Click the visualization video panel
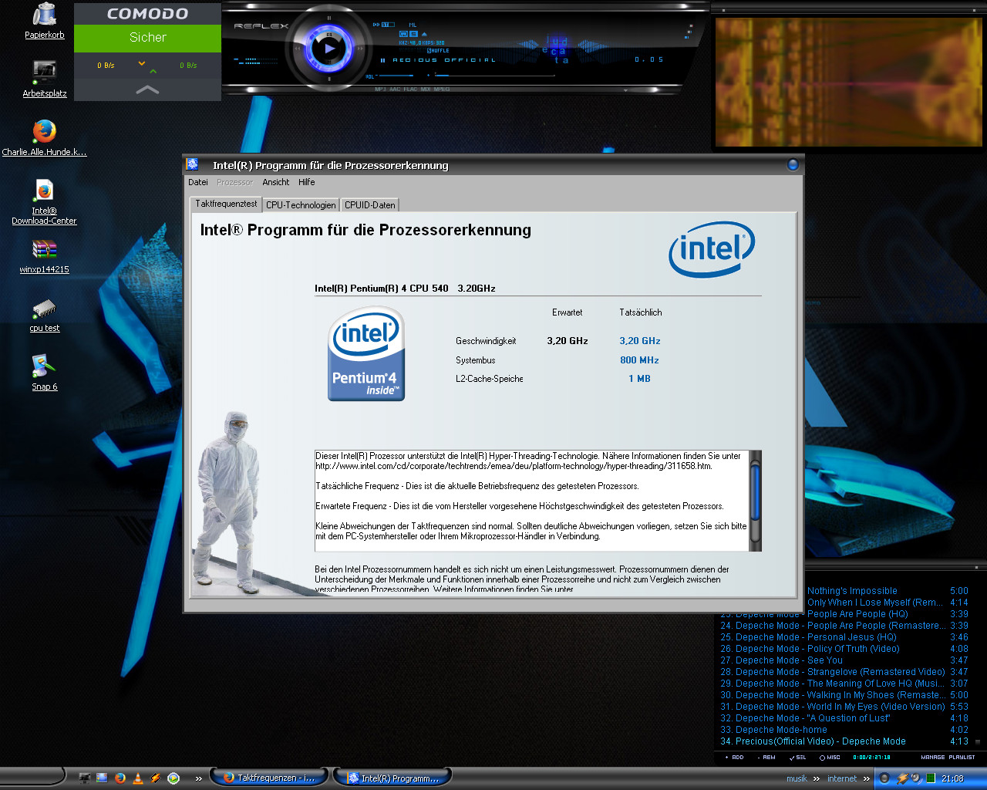The width and height of the screenshot is (987, 790). click(848, 82)
